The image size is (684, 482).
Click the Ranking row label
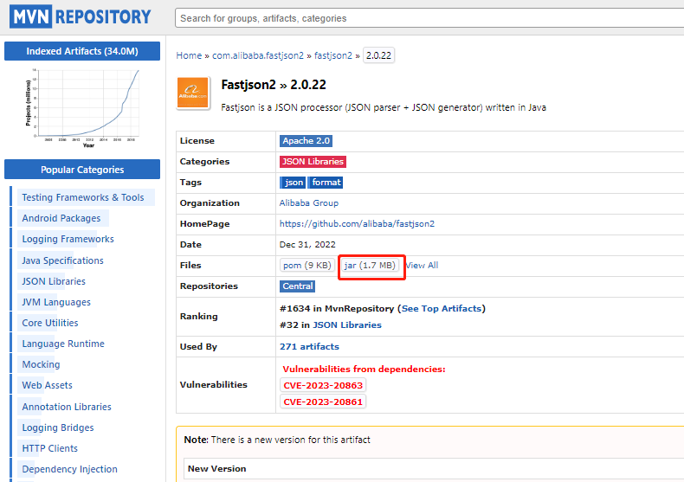click(198, 317)
